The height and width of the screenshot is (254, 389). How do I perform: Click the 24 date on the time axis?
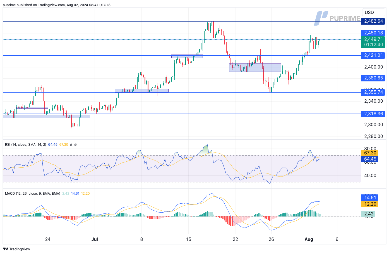[x=48, y=239]
